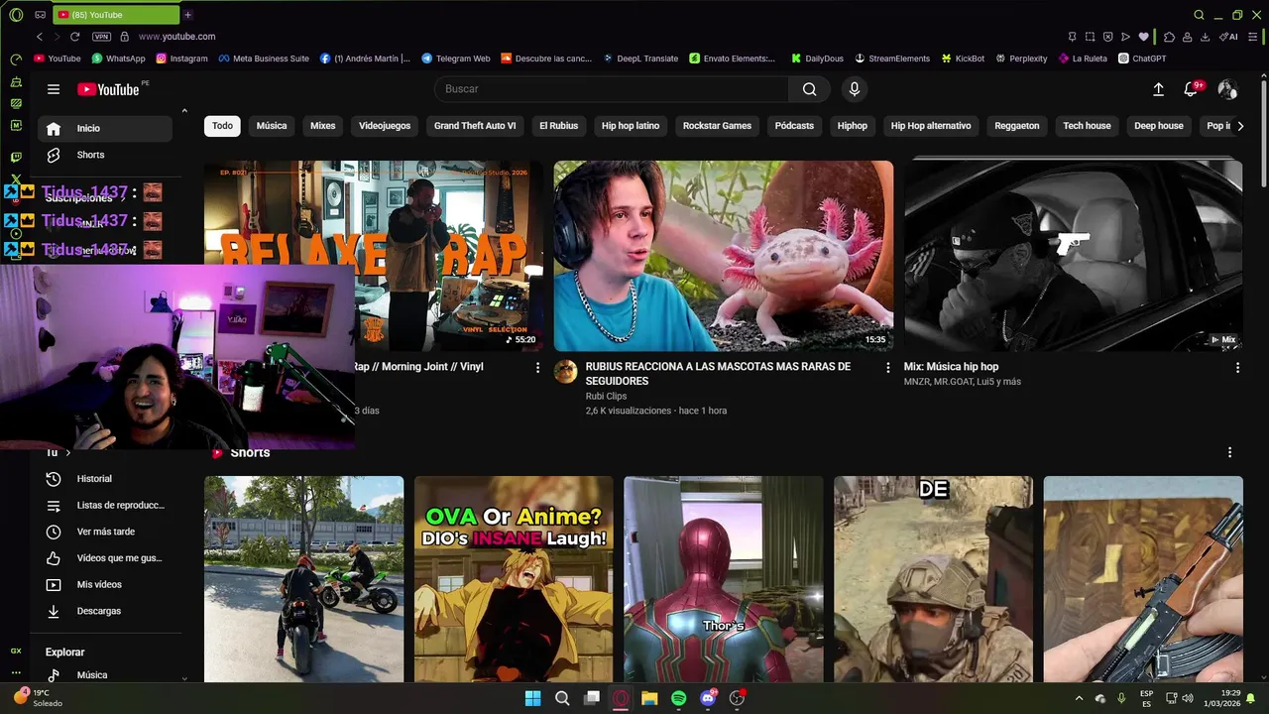
Task: Open Spotify from the Windows taskbar
Action: click(x=678, y=698)
